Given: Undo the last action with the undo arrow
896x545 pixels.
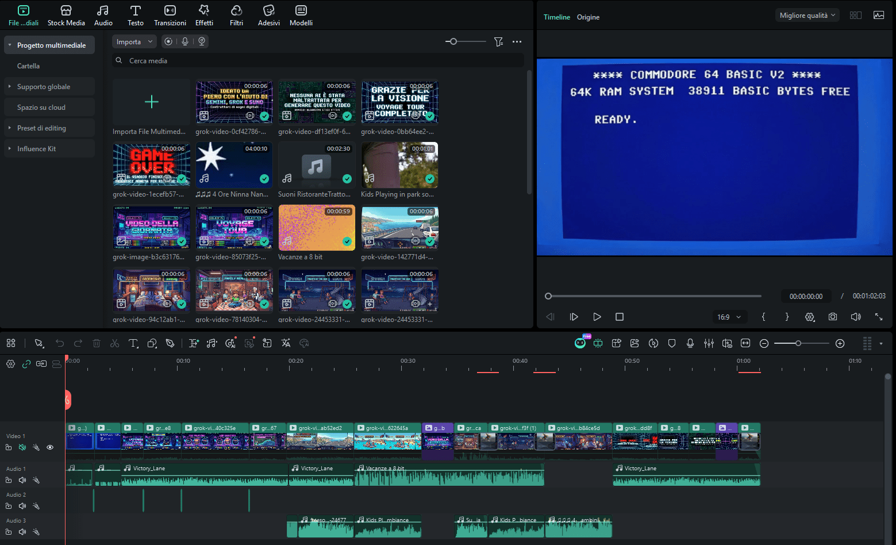Looking at the screenshot, I should [x=60, y=343].
